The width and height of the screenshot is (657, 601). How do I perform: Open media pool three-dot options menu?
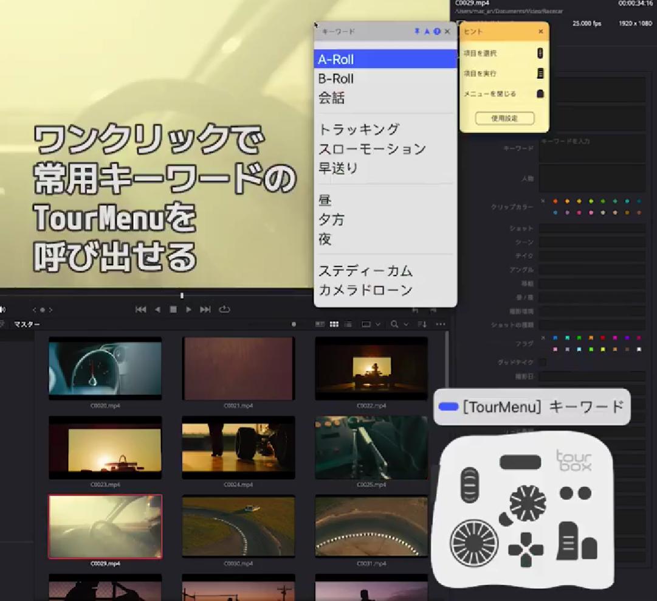pos(441,324)
